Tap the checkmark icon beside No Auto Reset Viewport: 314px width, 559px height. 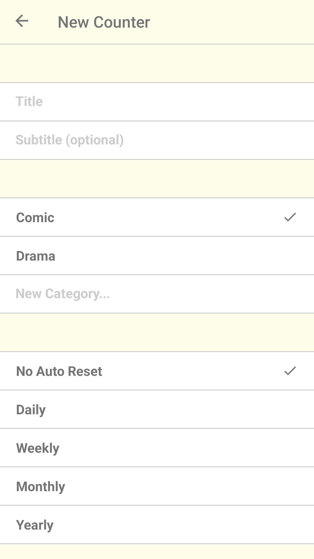coord(290,371)
